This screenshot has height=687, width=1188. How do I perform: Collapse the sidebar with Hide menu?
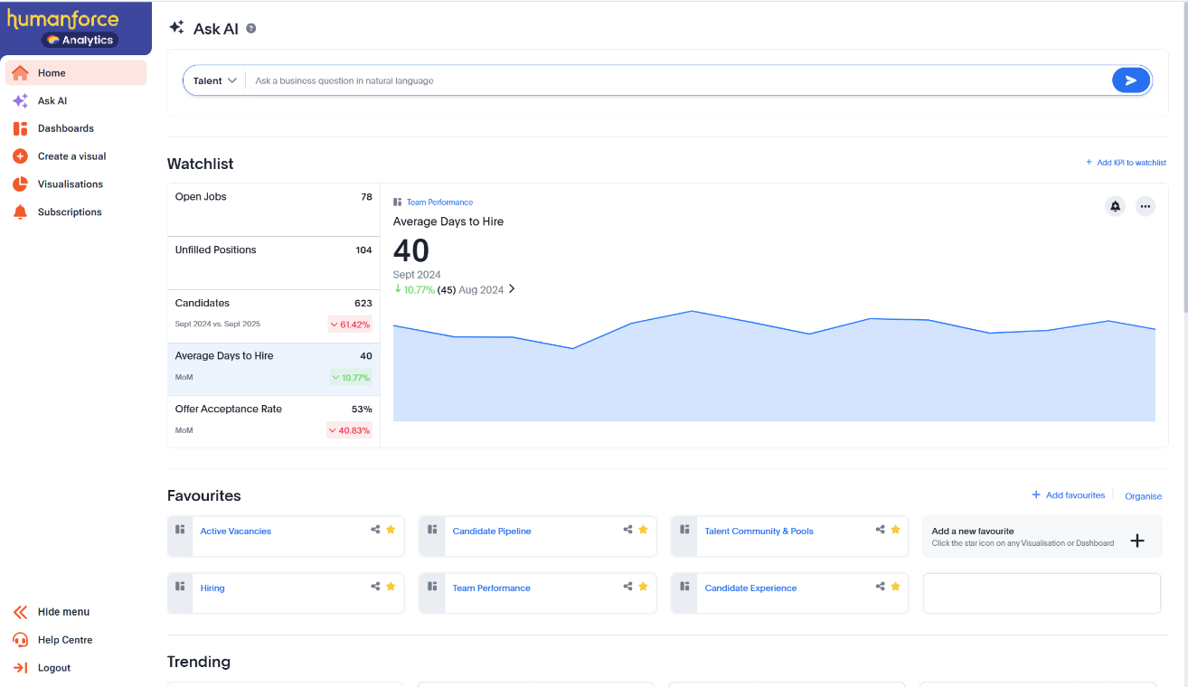(x=64, y=612)
